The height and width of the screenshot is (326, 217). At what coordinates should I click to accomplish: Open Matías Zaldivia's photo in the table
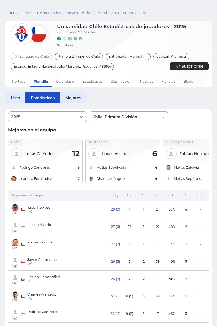pyautogui.click(x=15, y=242)
